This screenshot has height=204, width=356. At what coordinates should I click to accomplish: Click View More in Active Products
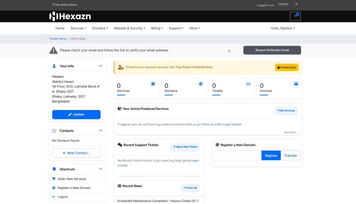(x=291, y=132)
